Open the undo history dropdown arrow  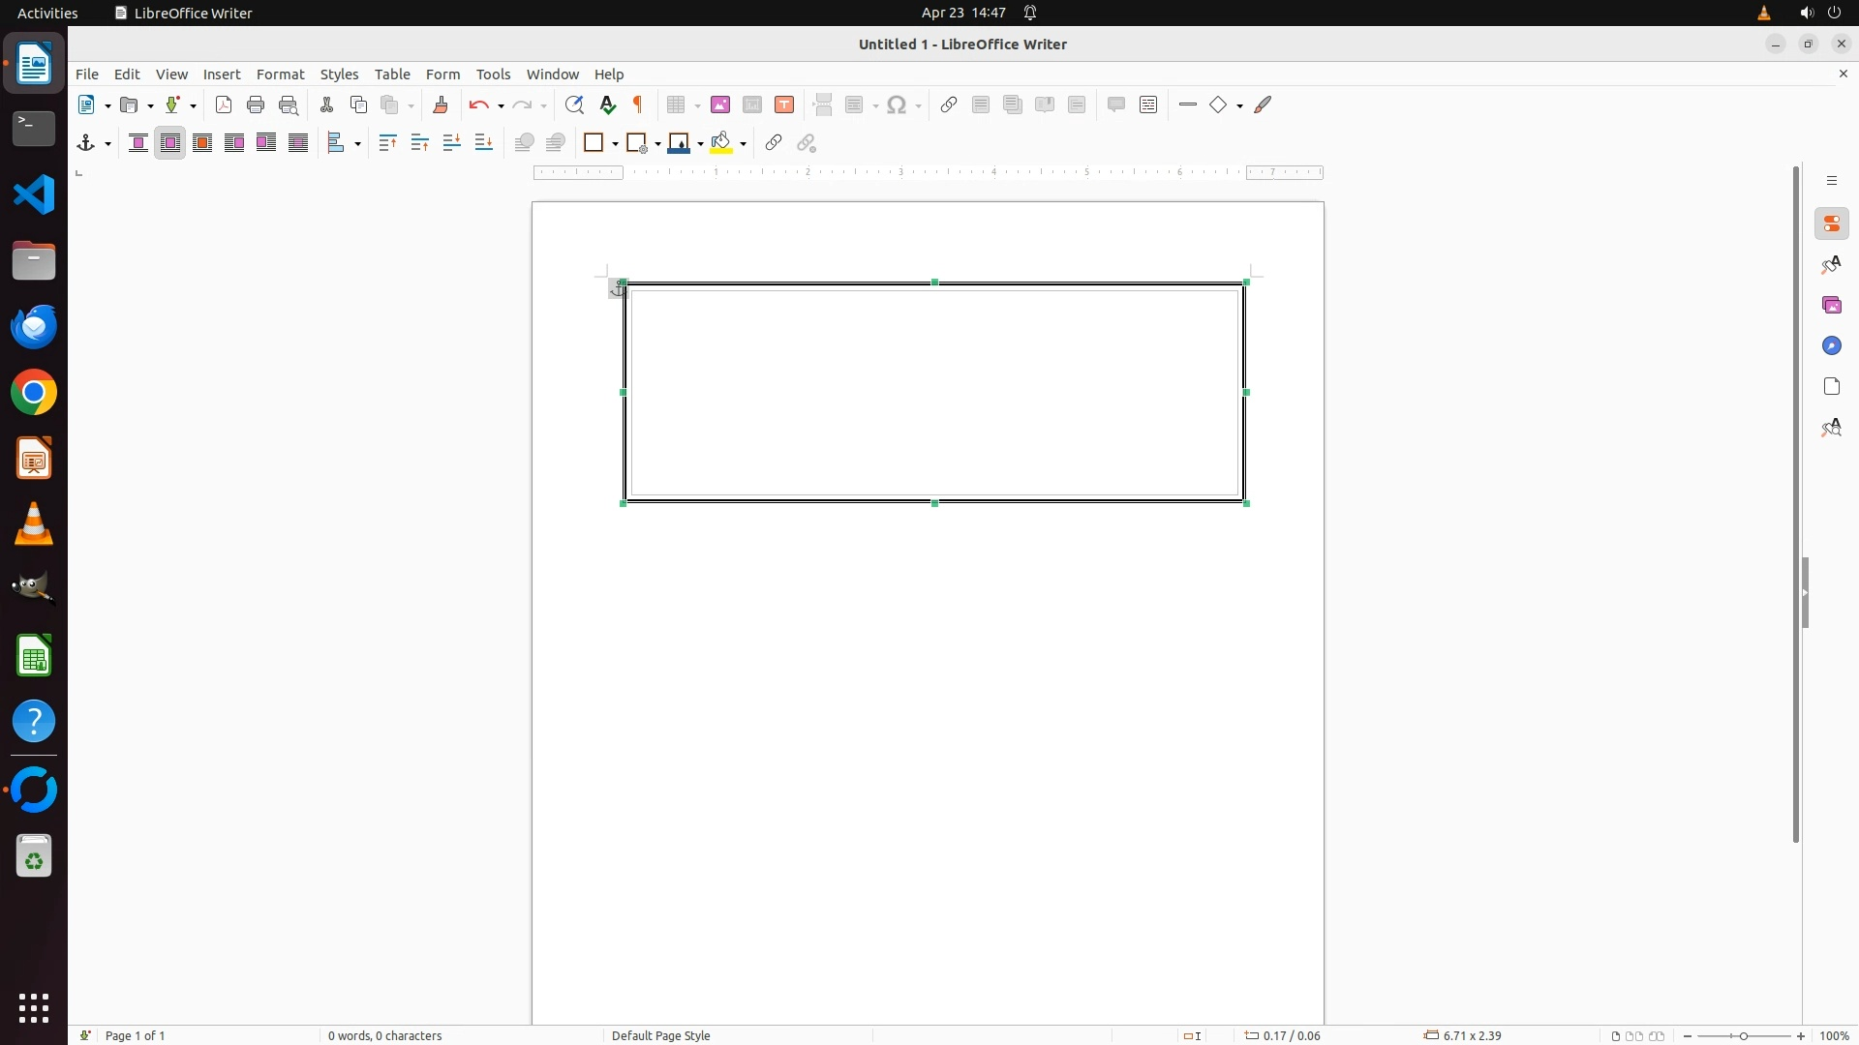[x=501, y=106]
